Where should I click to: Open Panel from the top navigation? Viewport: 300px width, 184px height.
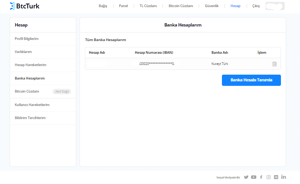123,6
